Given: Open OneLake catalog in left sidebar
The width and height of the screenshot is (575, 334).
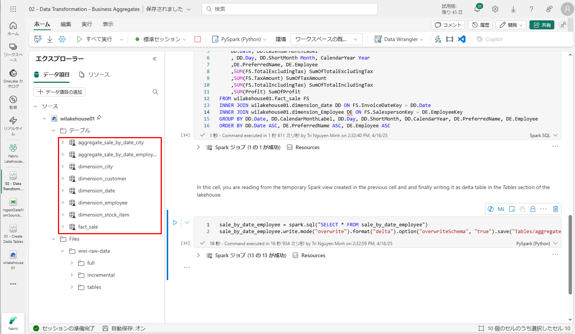Looking at the screenshot, I should click(13, 78).
